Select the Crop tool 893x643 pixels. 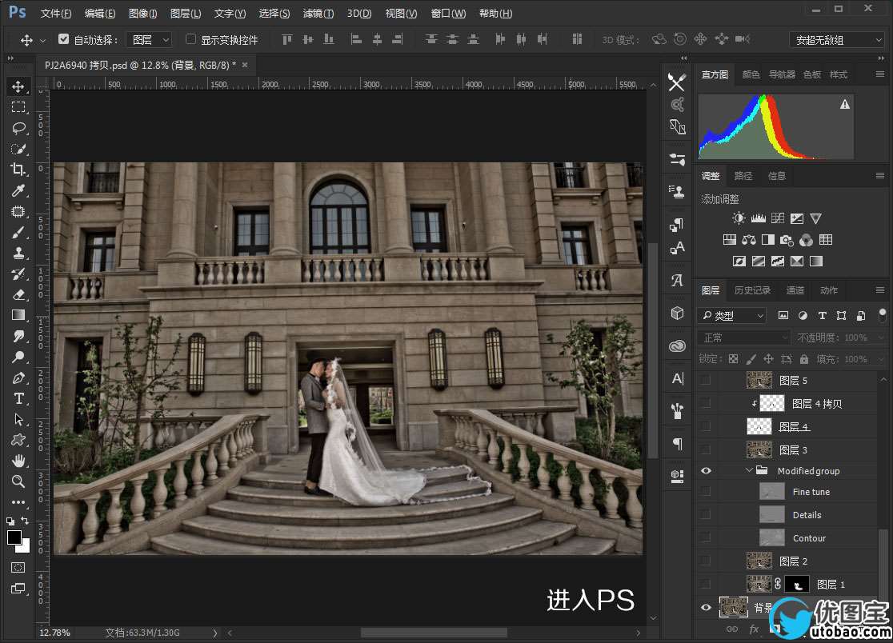[x=18, y=170]
